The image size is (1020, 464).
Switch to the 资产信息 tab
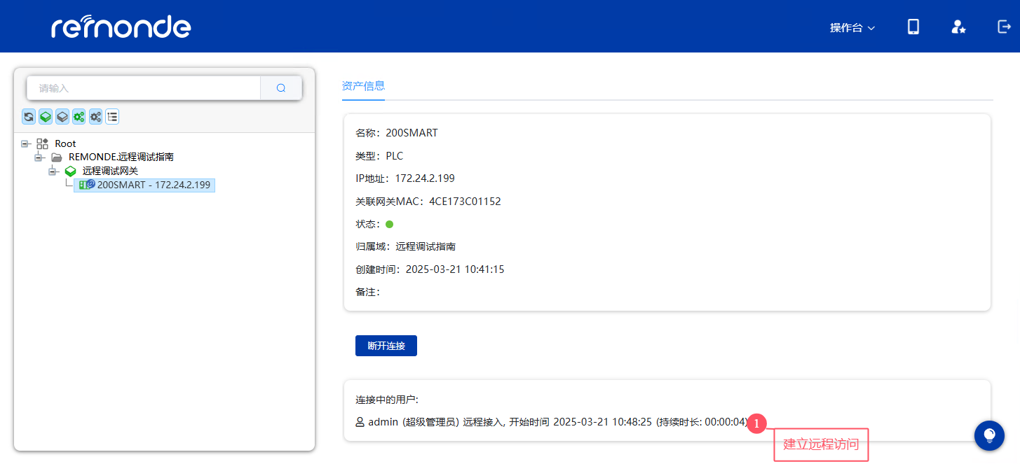pos(363,86)
